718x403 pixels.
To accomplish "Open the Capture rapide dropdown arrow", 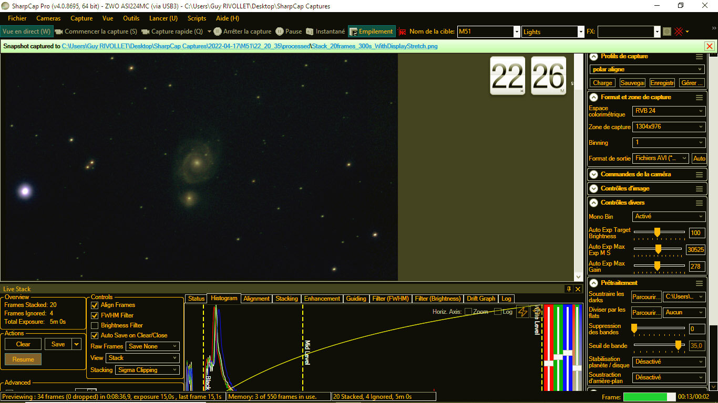I will 209,31.
